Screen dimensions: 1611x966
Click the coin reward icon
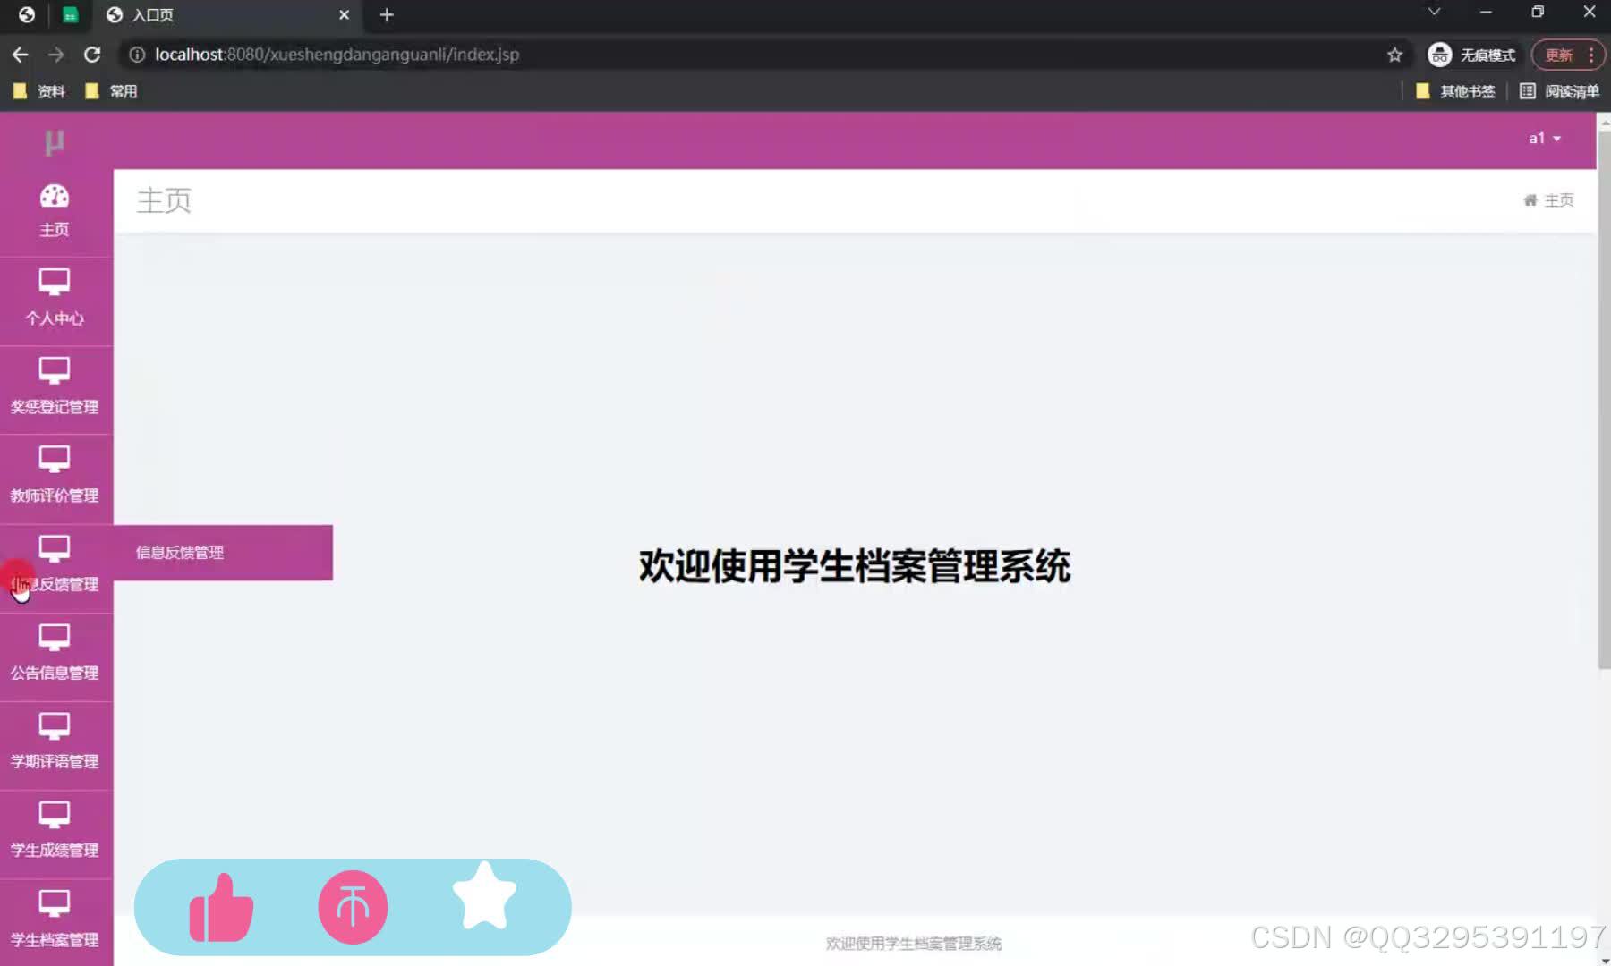353,907
